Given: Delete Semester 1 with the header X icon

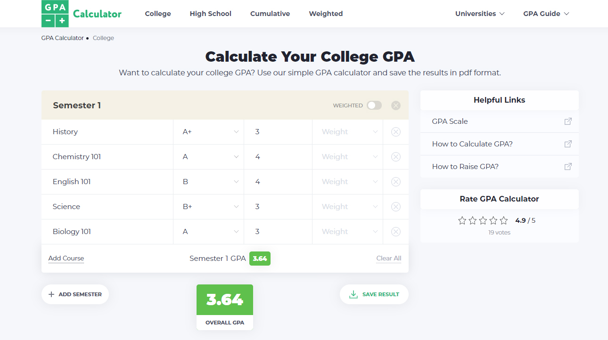Looking at the screenshot, I should point(396,105).
